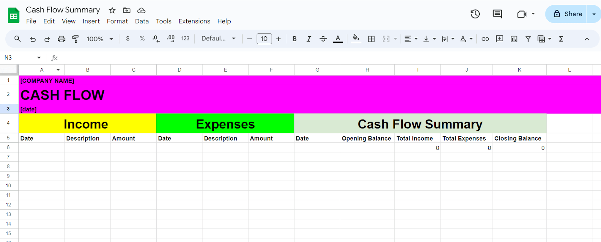Open the Functions sigma icon

coord(561,39)
